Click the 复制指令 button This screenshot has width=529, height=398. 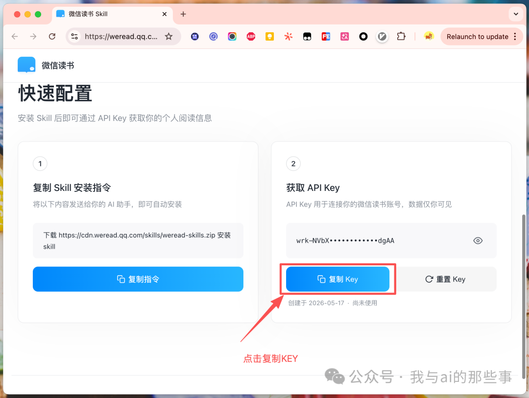click(x=138, y=279)
